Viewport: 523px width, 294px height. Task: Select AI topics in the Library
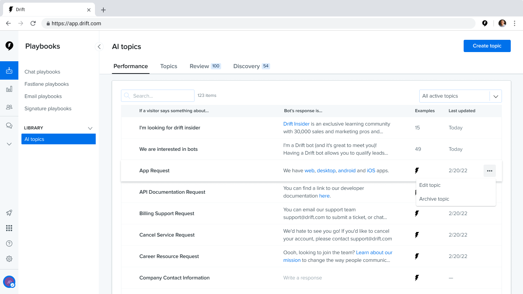point(59,139)
